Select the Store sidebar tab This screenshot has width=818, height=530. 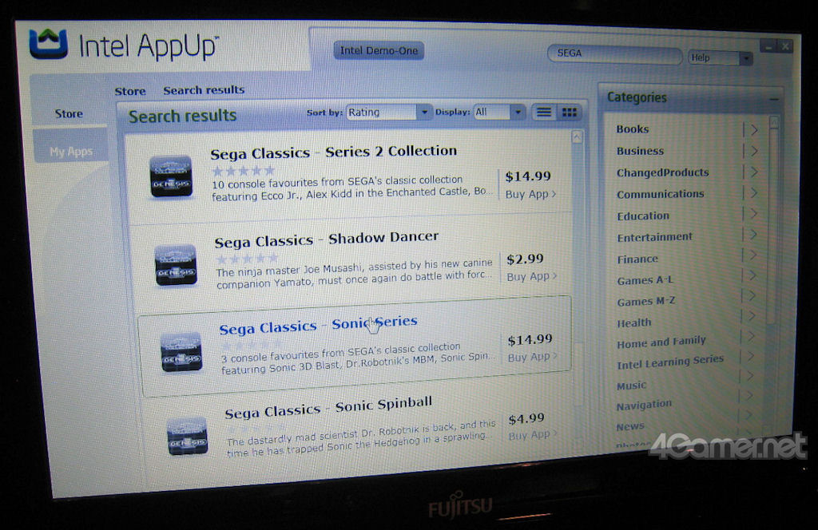pyautogui.click(x=69, y=113)
